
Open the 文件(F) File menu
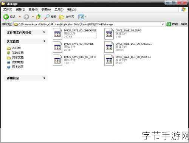8,9
